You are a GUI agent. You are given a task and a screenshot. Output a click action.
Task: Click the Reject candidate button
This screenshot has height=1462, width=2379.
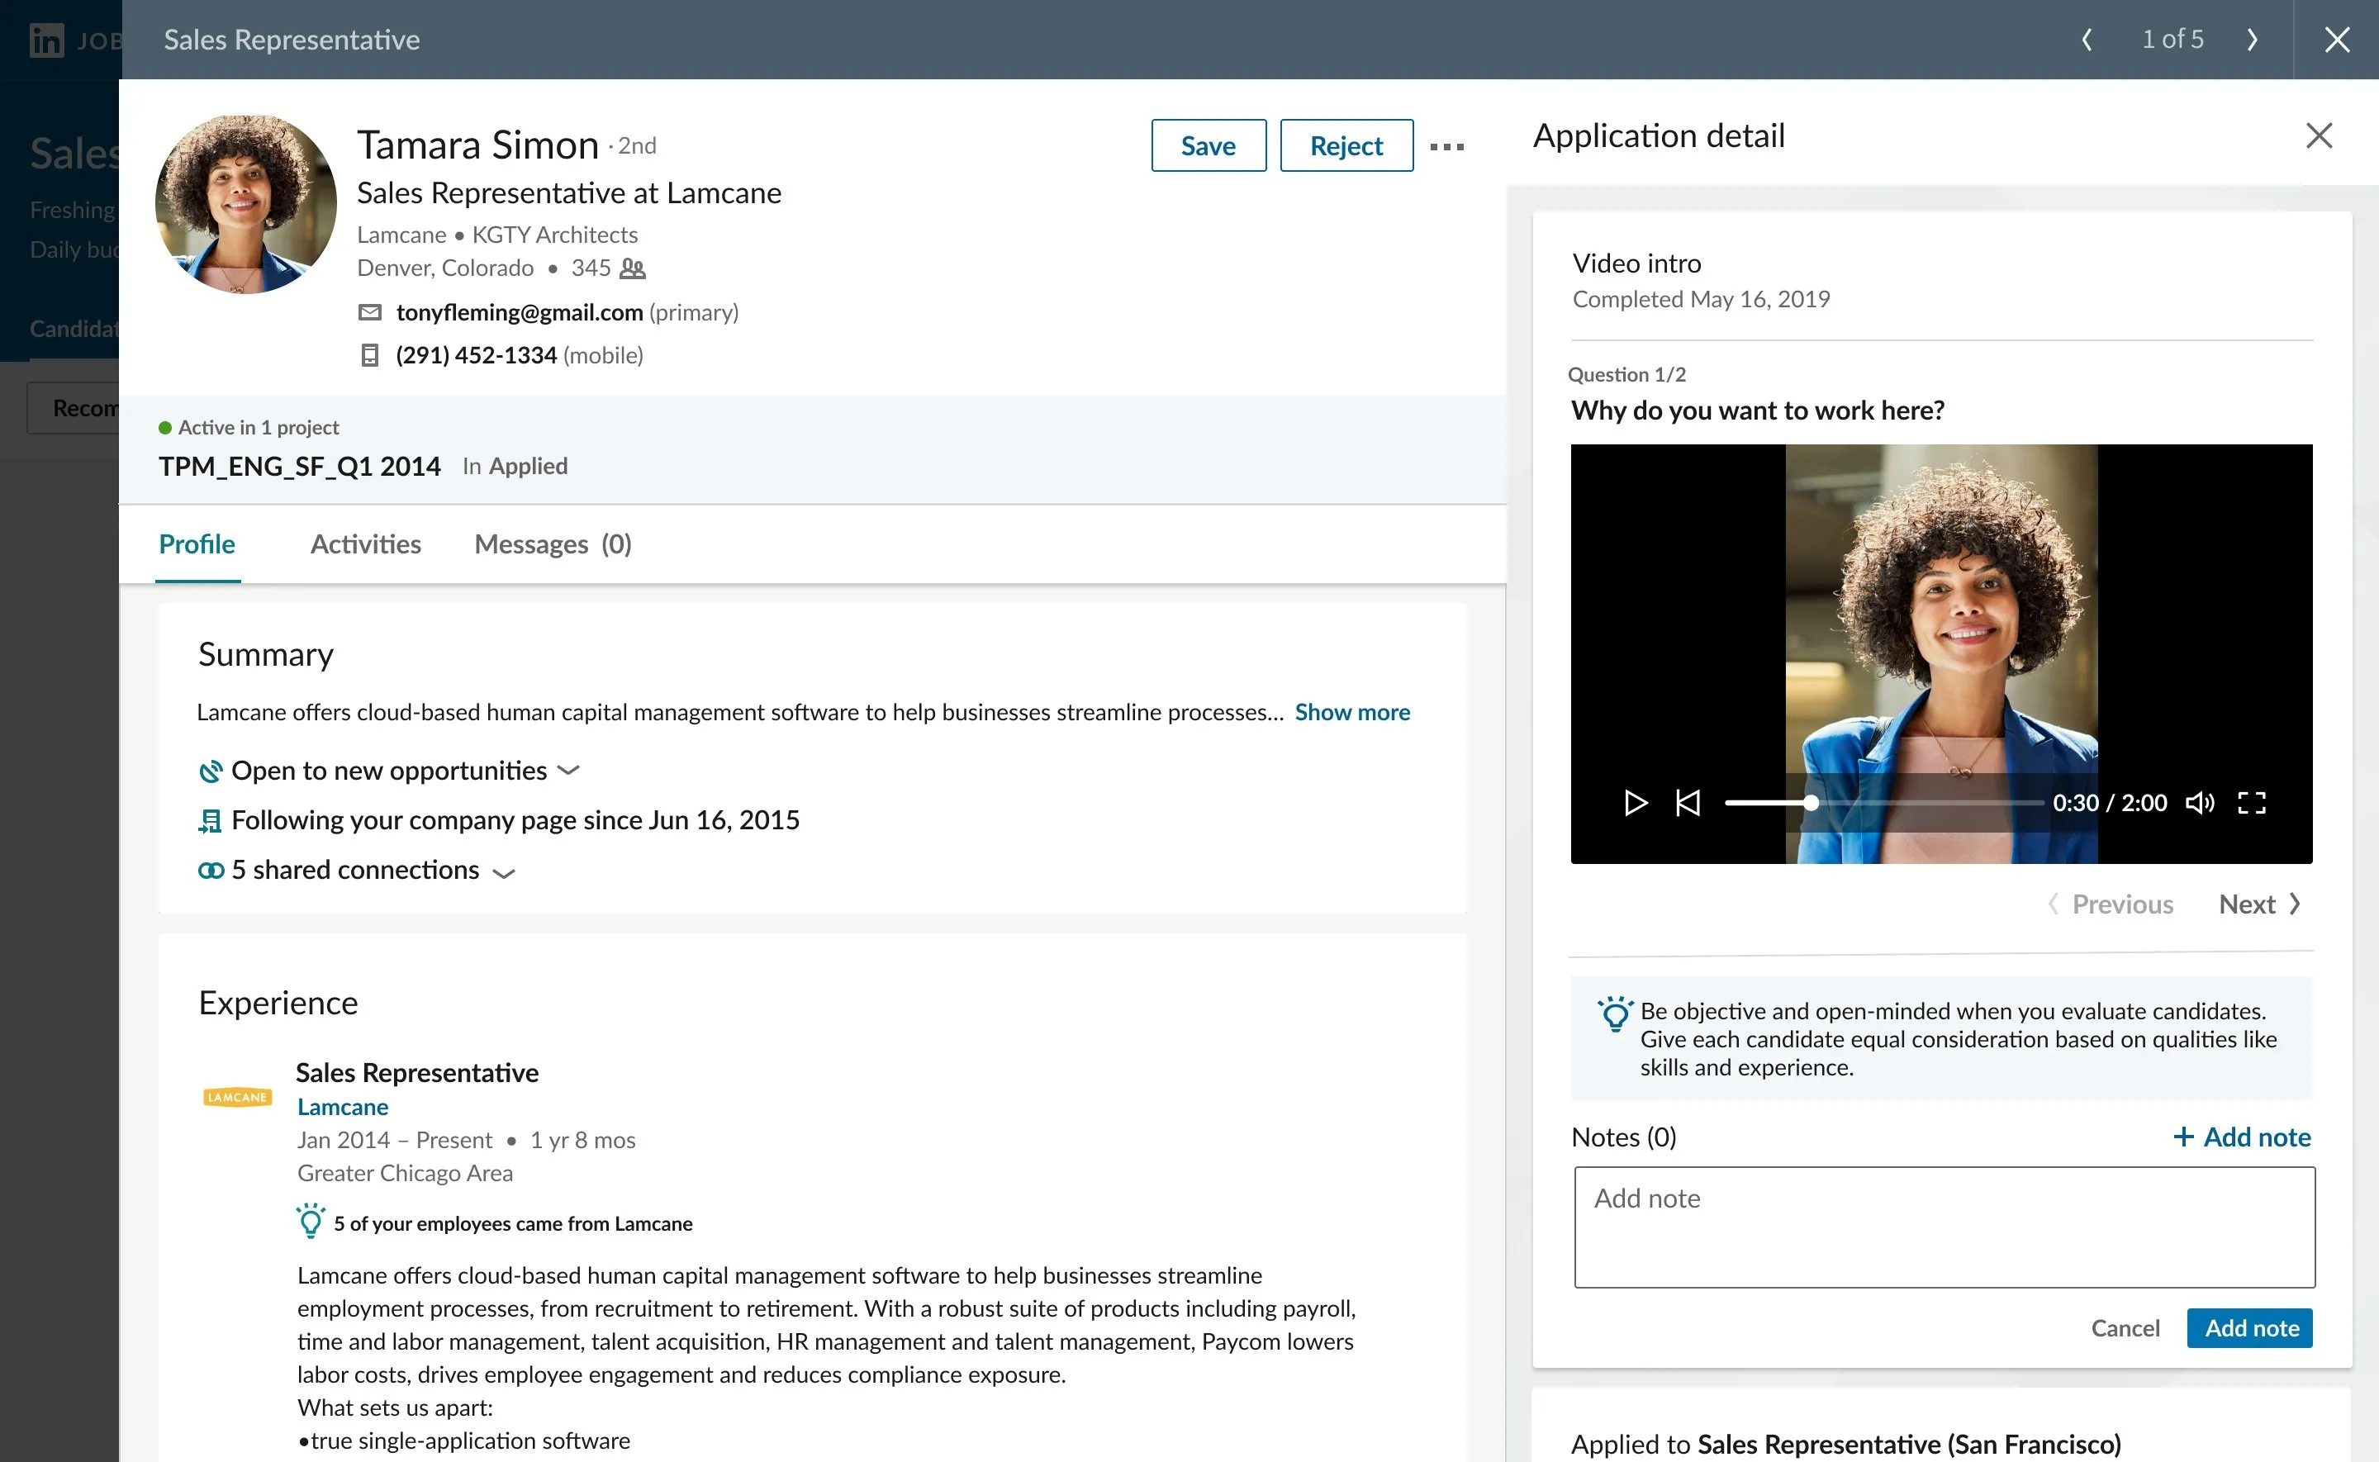point(1346,145)
